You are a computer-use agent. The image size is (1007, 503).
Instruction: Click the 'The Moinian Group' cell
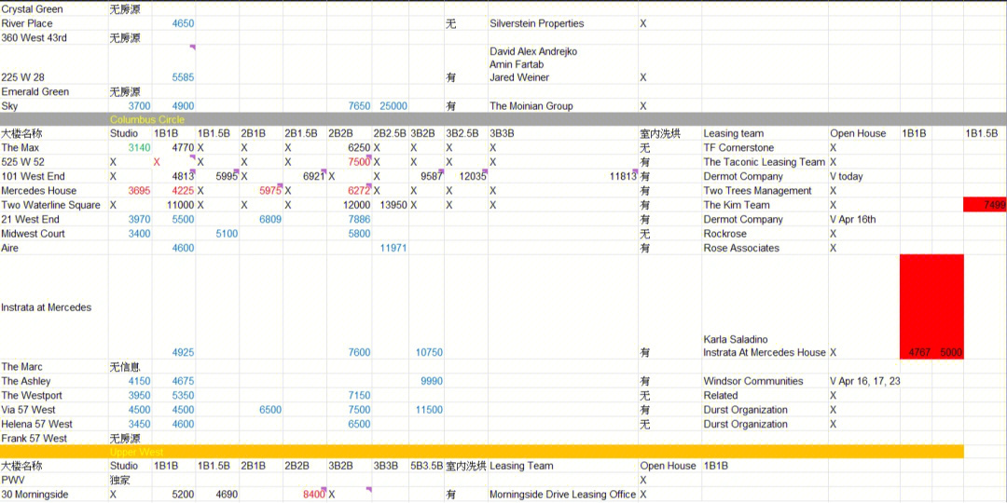click(531, 106)
